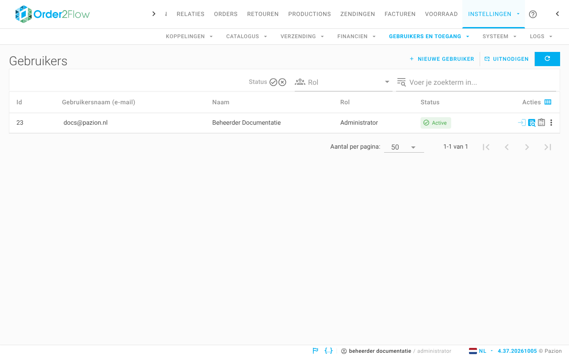Open the Rol filter dropdown
569x355 pixels.
click(344, 82)
